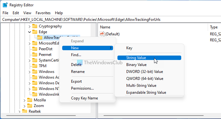Select the Cryptography tree item label

pyautogui.click(x=50, y=27)
